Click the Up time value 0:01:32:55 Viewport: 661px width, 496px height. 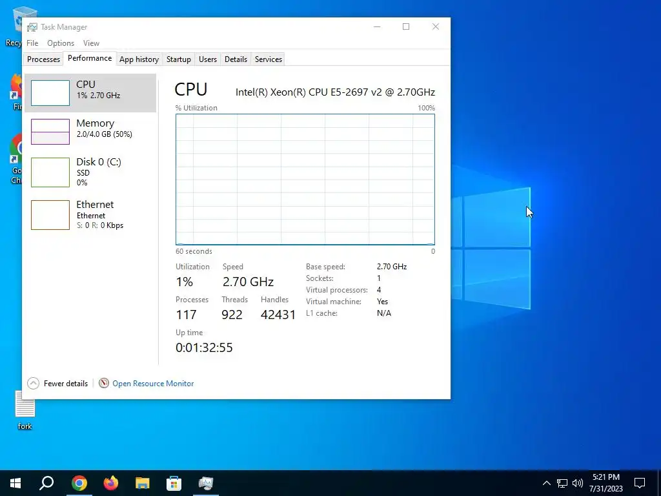pyautogui.click(x=204, y=347)
